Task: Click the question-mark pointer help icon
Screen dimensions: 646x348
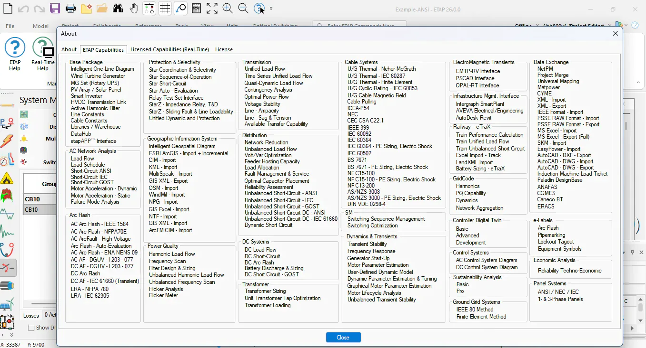Action: (x=259, y=8)
